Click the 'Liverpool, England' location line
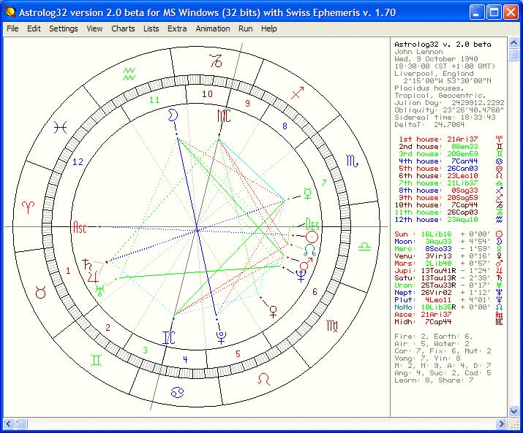 click(434, 74)
